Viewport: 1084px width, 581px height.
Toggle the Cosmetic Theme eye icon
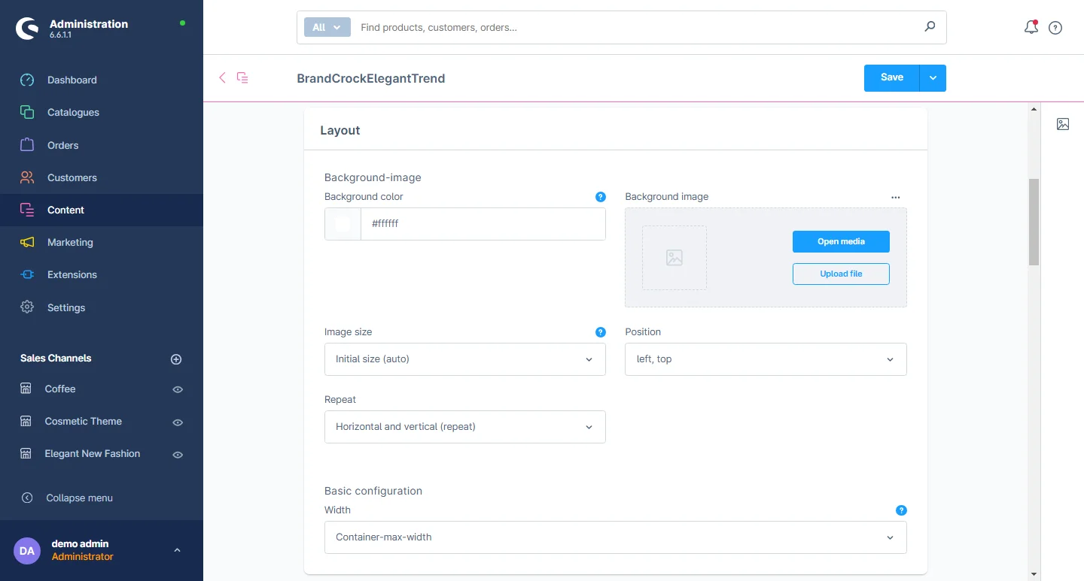(x=178, y=422)
